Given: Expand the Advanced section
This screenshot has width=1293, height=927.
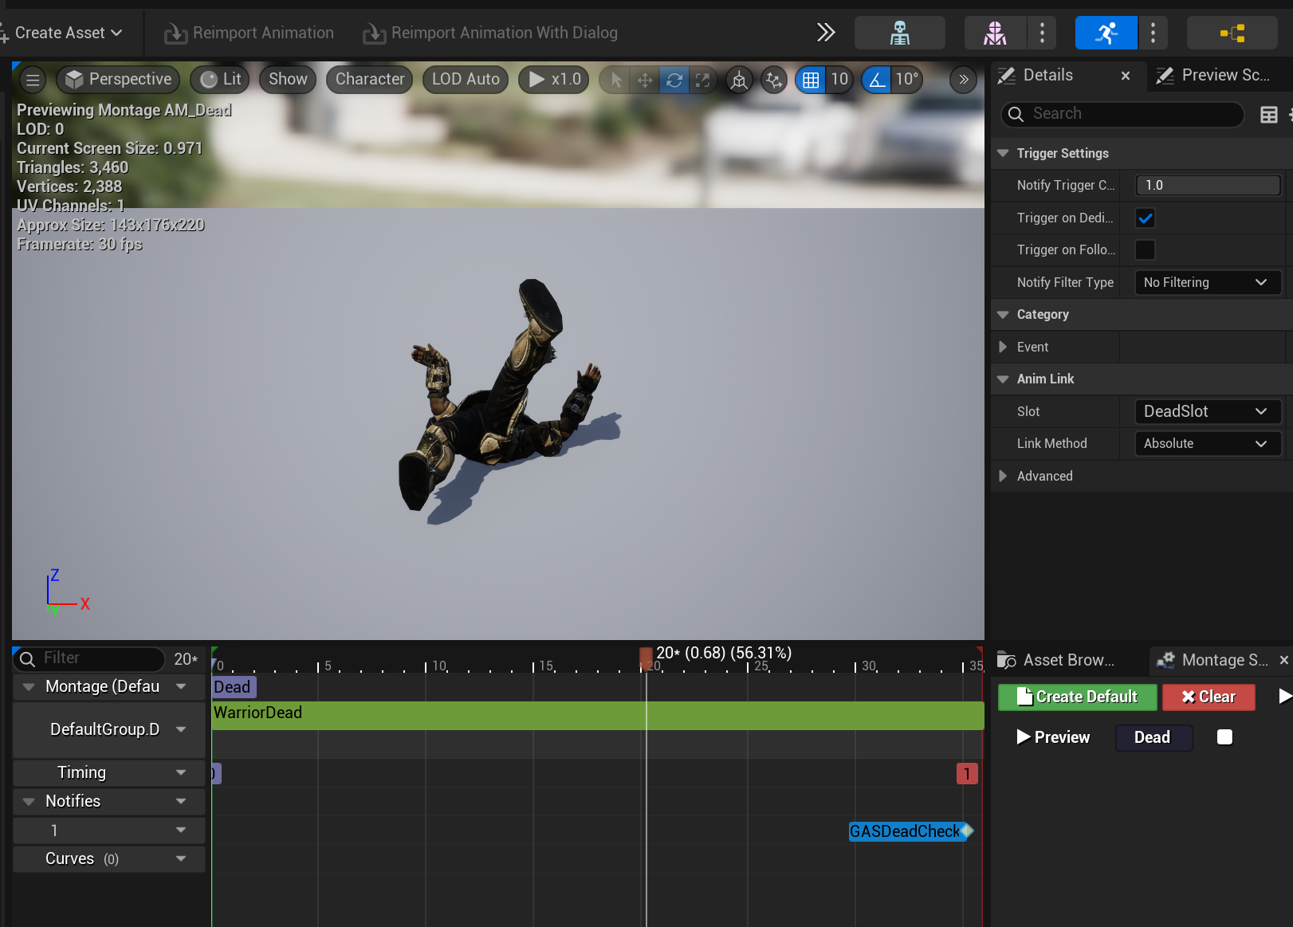Looking at the screenshot, I should 1003,476.
